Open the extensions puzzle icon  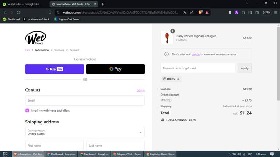[x=243, y=13]
